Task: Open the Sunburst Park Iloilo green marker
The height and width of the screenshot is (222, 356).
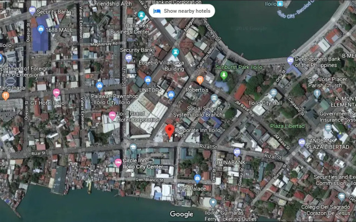Action: point(224,75)
